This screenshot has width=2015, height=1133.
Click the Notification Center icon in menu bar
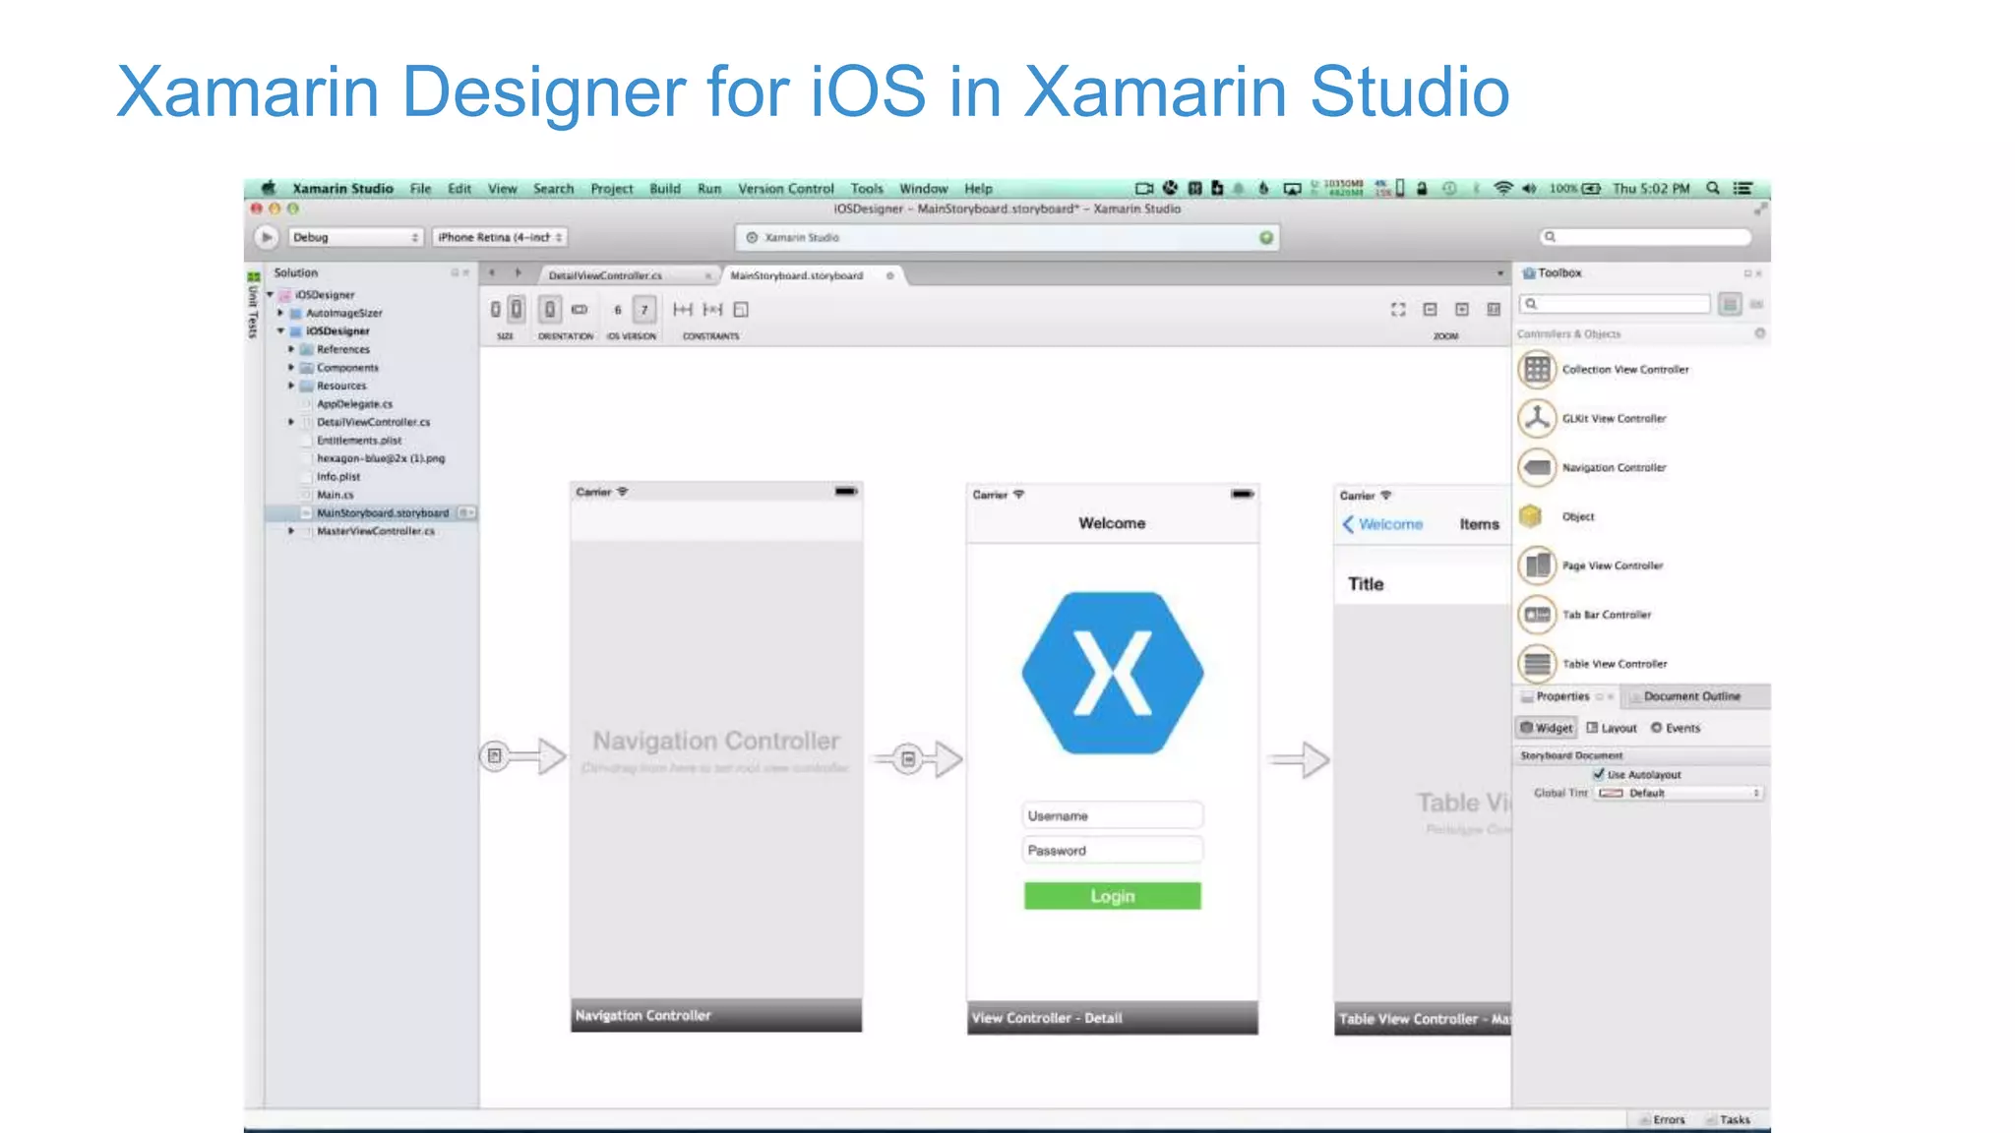1742,188
